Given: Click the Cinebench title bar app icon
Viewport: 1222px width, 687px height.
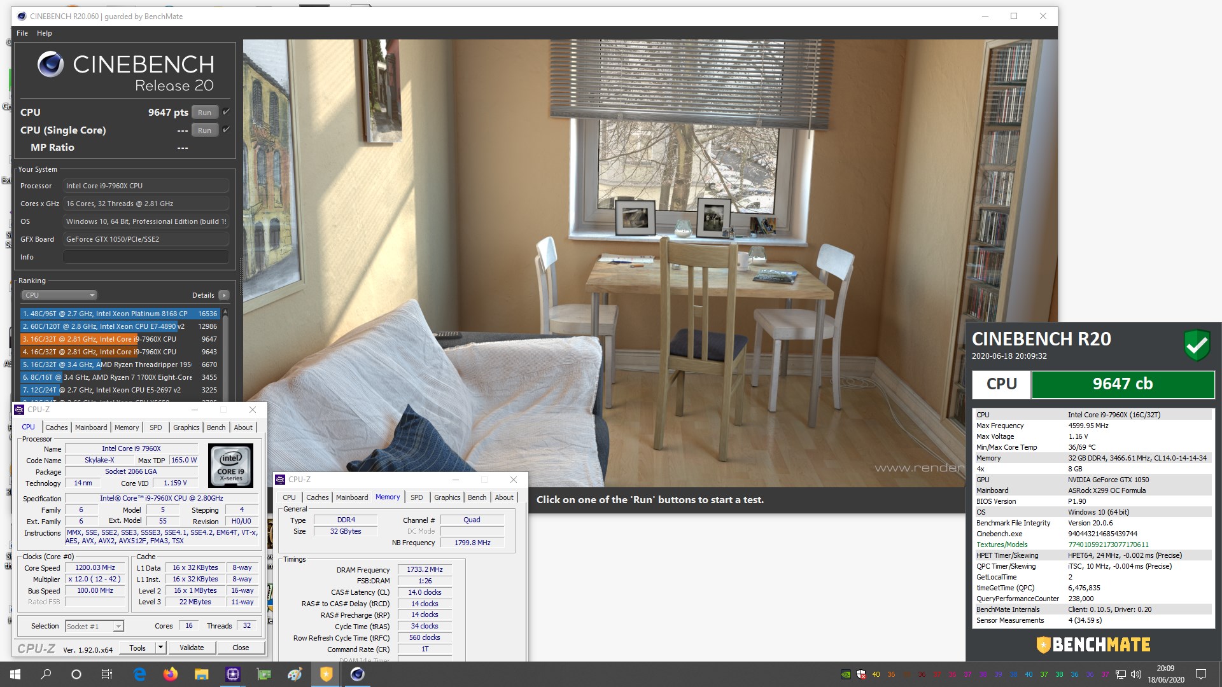Looking at the screenshot, I should [22, 17].
